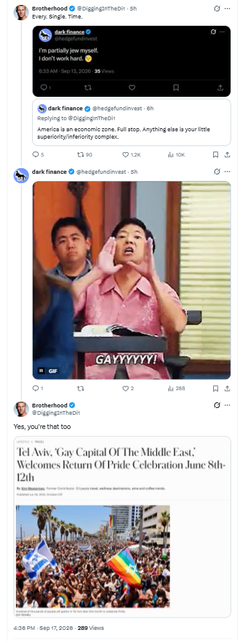
Task: View analytics showing 10K views
Action: coord(176,155)
